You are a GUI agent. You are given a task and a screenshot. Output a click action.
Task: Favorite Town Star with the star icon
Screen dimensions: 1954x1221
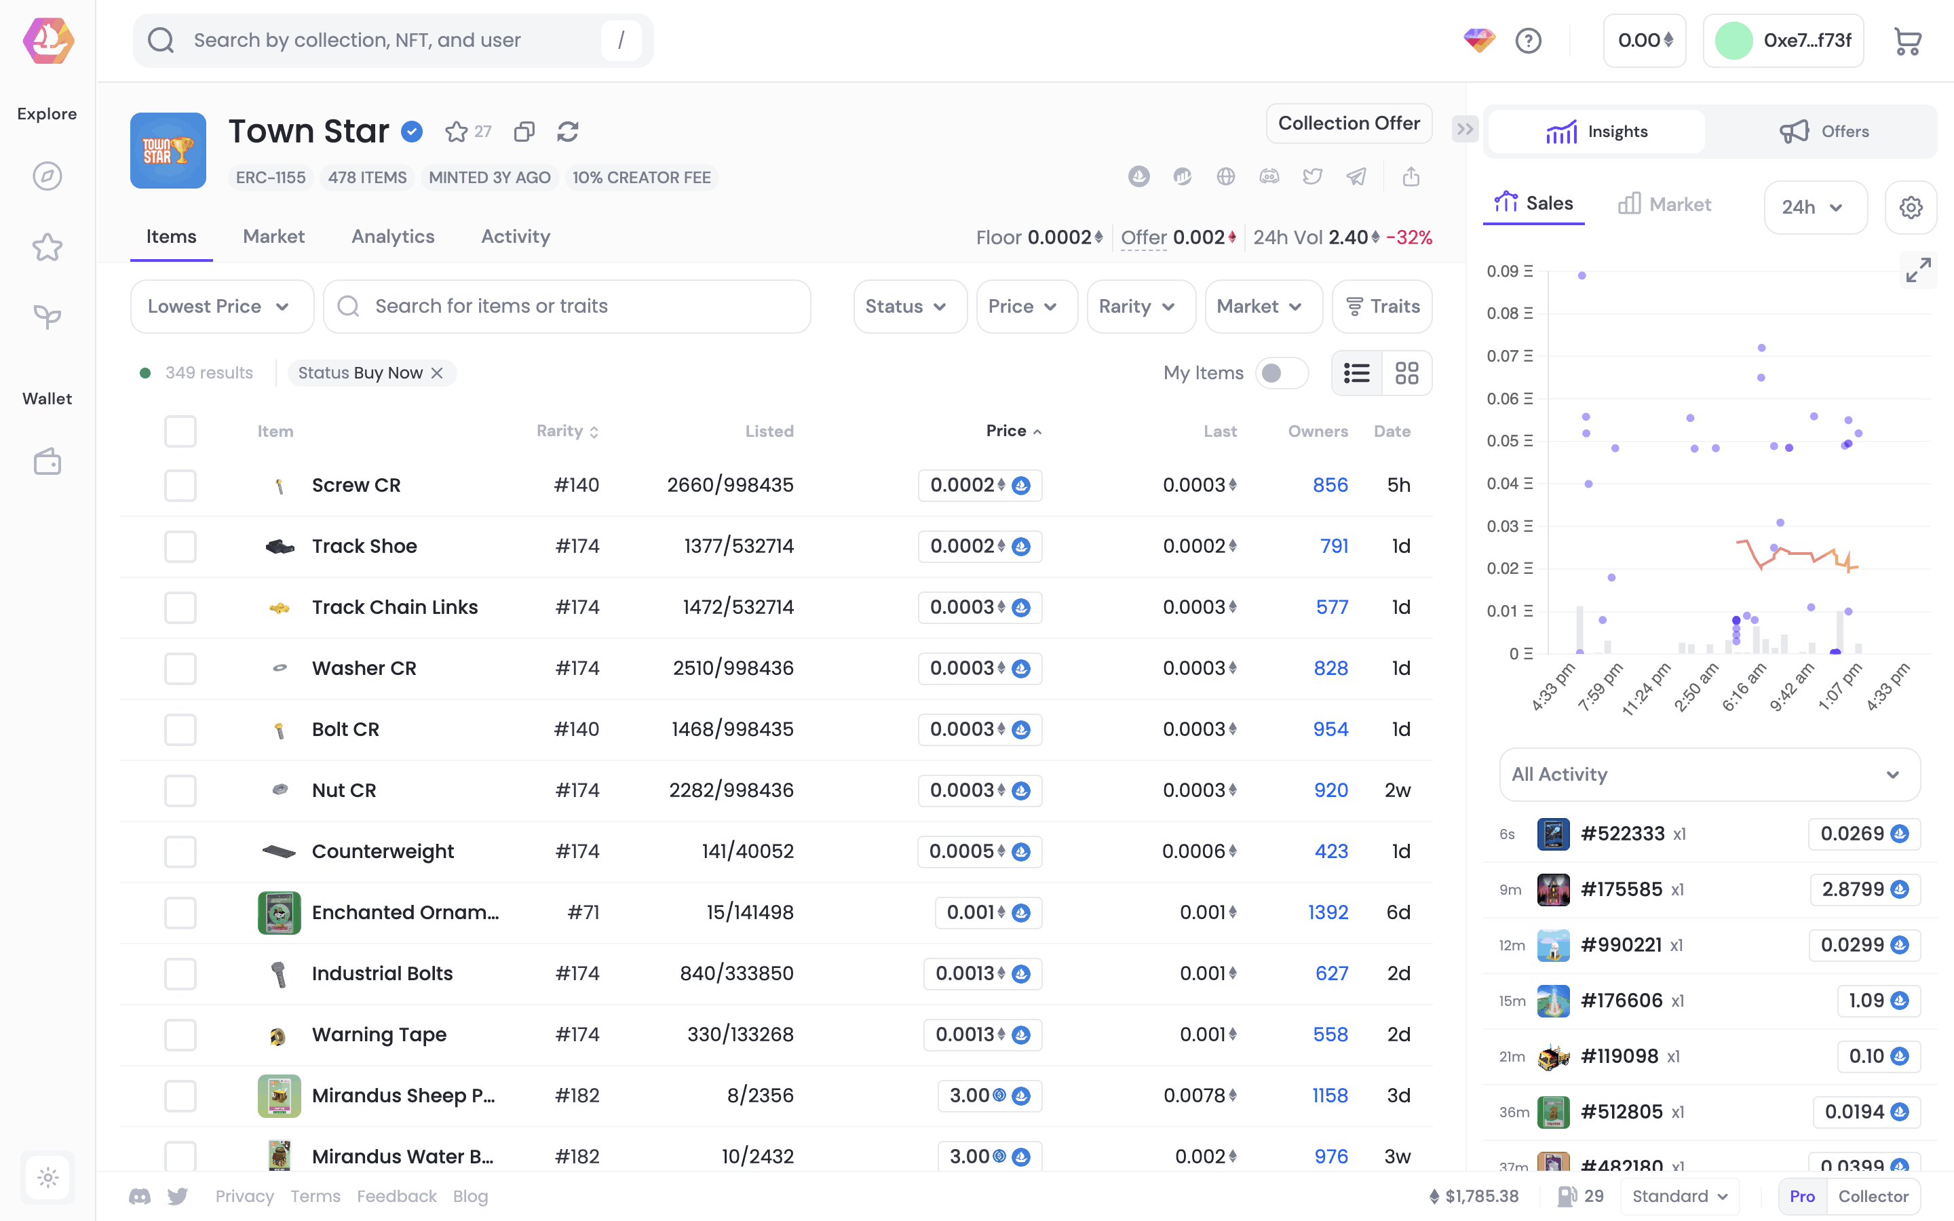[456, 132]
